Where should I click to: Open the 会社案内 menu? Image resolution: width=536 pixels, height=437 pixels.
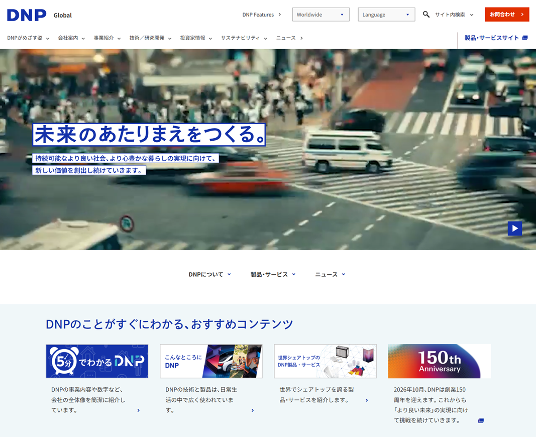tap(71, 38)
